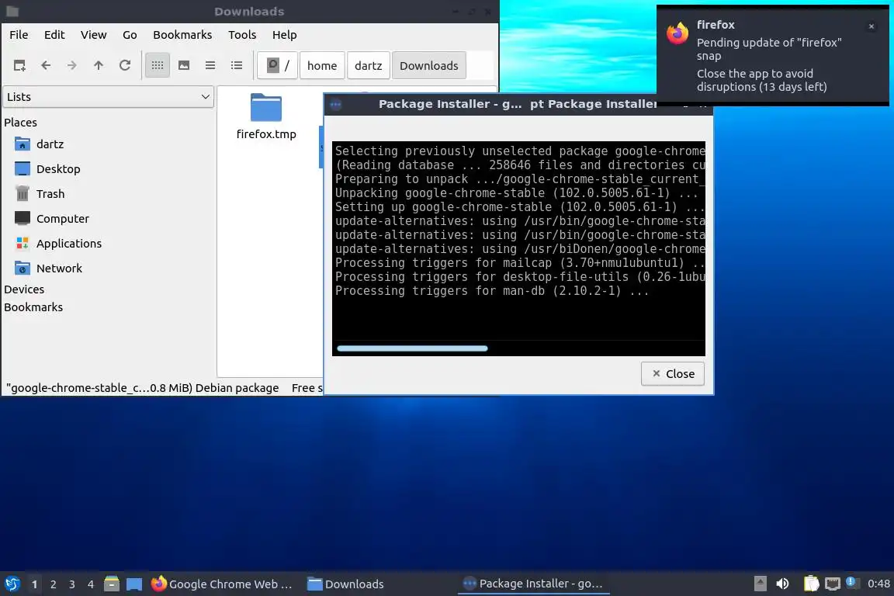Click the Close button in Package Installer
This screenshot has width=894, height=596.
coord(673,374)
